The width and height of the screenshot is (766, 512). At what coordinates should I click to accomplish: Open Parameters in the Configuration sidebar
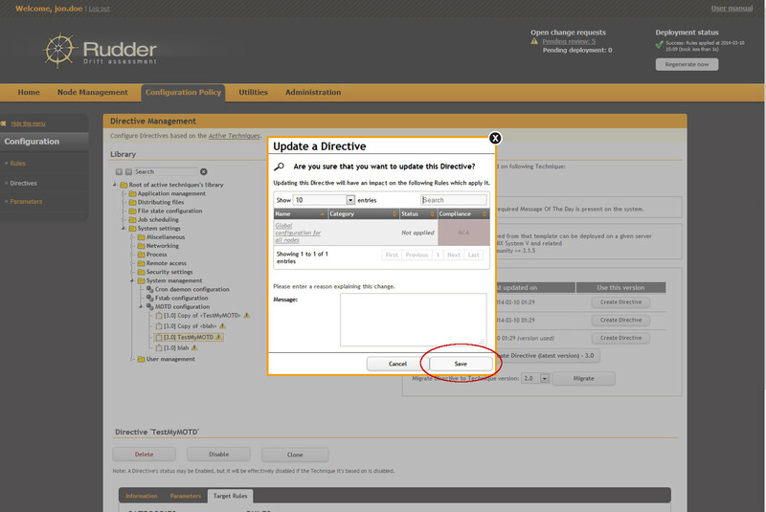click(26, 202)
